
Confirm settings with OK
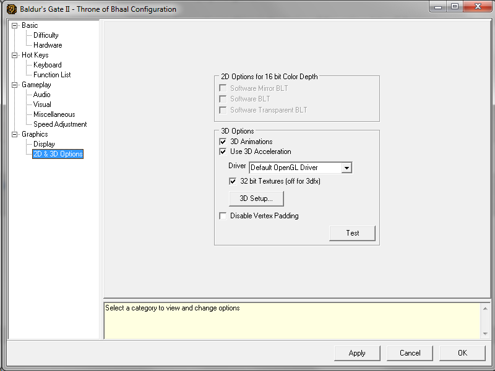(x=462, y=353)
